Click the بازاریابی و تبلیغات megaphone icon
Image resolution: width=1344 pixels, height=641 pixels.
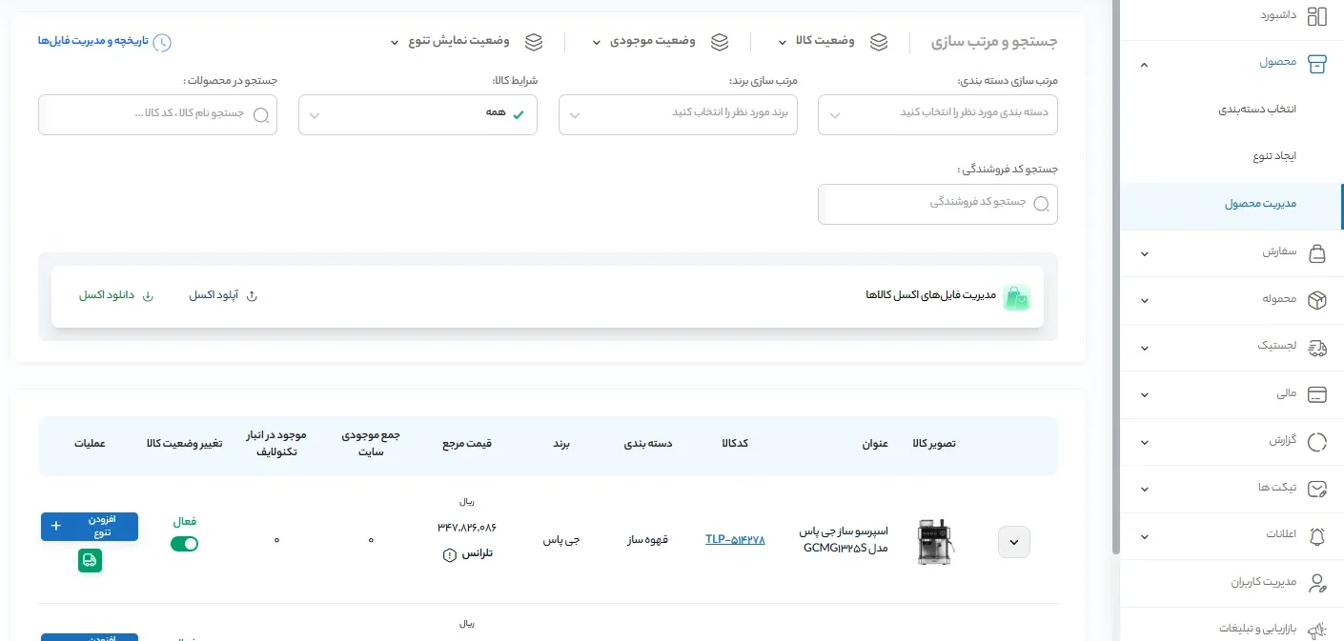(x=1316, y=630)
